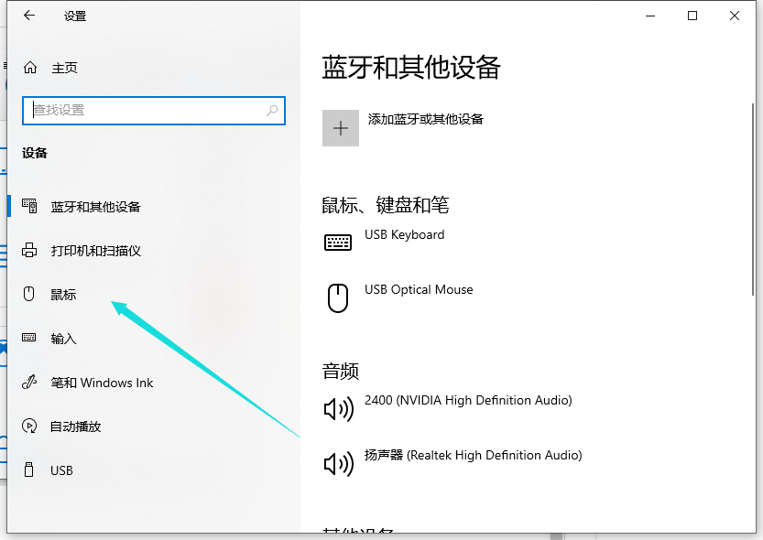Click the search magnifier icon

click(272, 111)
